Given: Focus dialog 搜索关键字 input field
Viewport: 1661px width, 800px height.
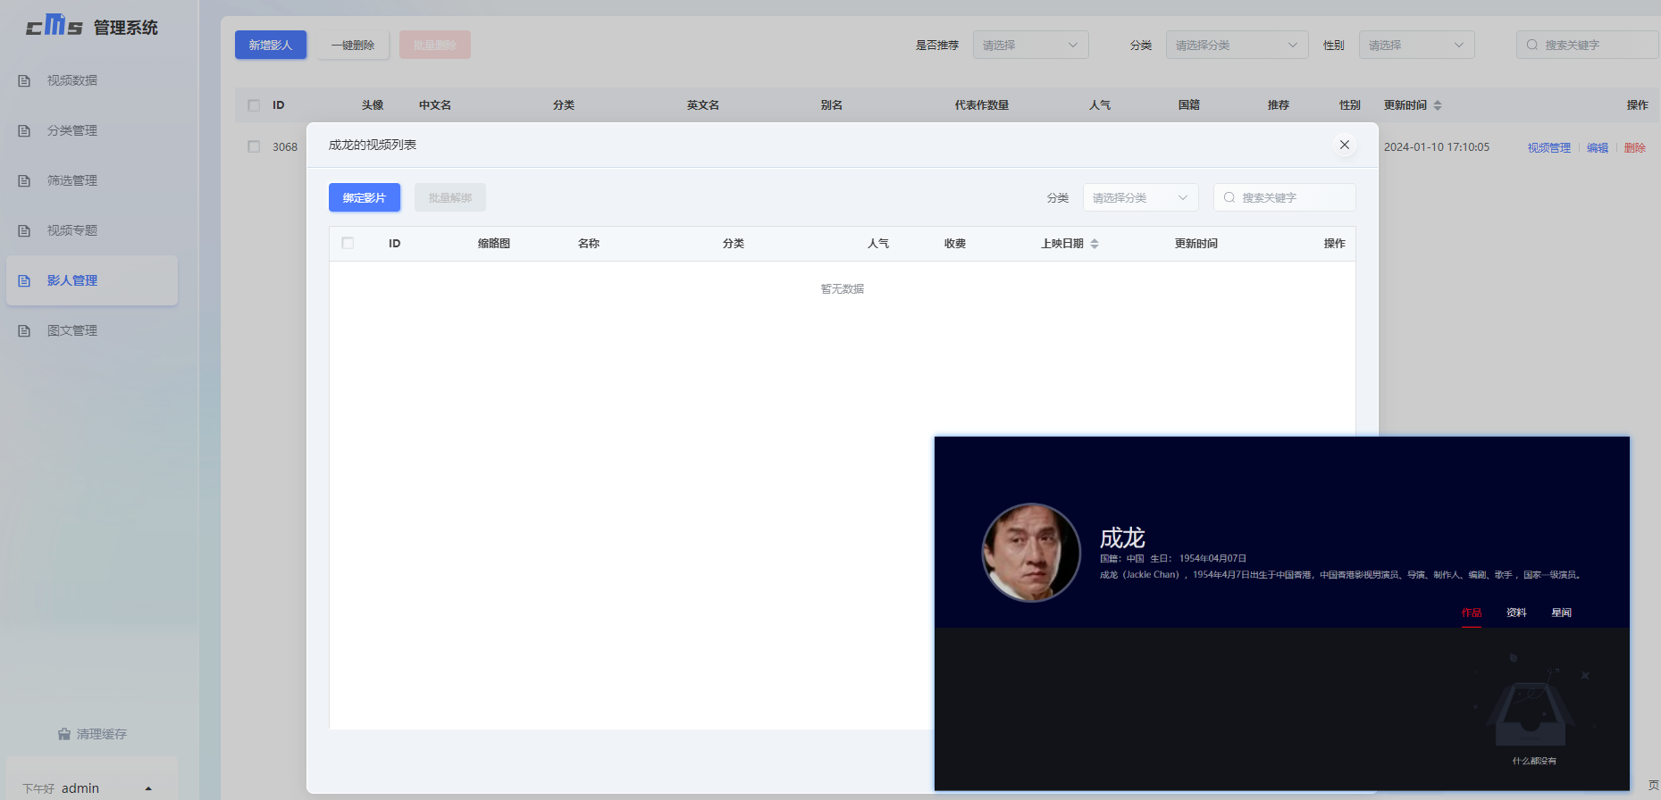Looking at the screenshot, I should tap(1284, 197).
